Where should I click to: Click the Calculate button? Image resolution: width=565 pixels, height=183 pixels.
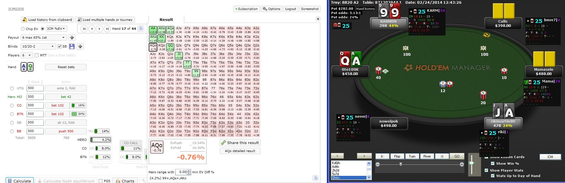(x=19, y=181)
